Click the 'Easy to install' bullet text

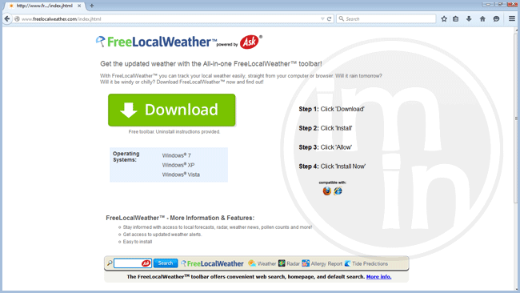point(138,242)
